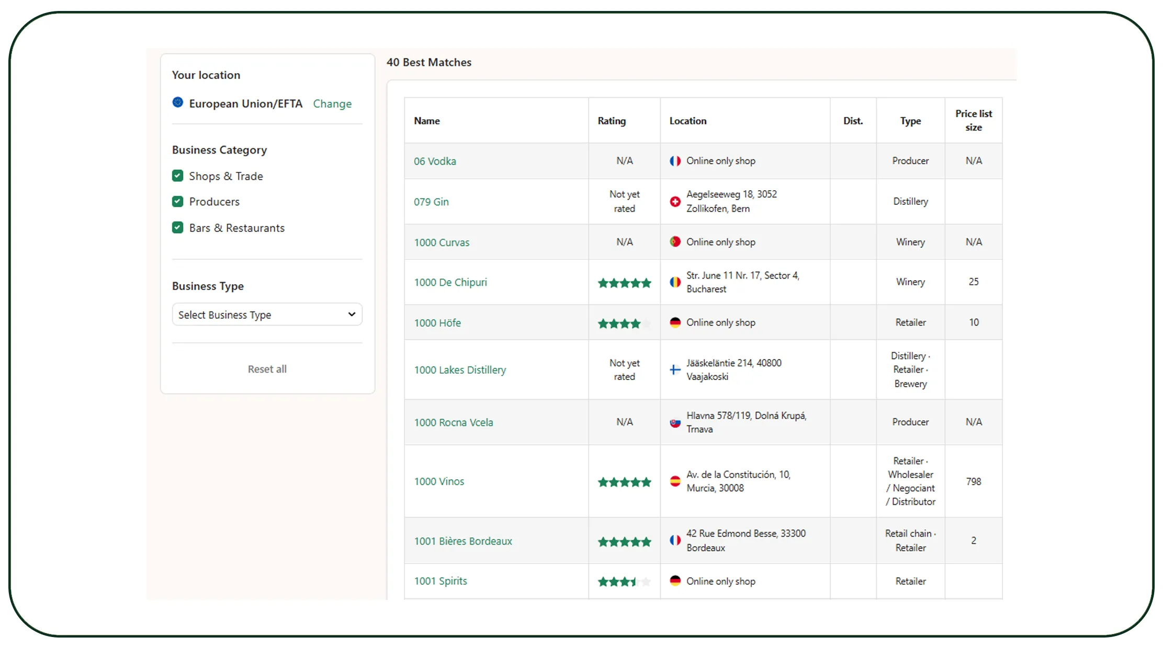Click the French flag in 1001 Bières Bordeaux row

675,540
